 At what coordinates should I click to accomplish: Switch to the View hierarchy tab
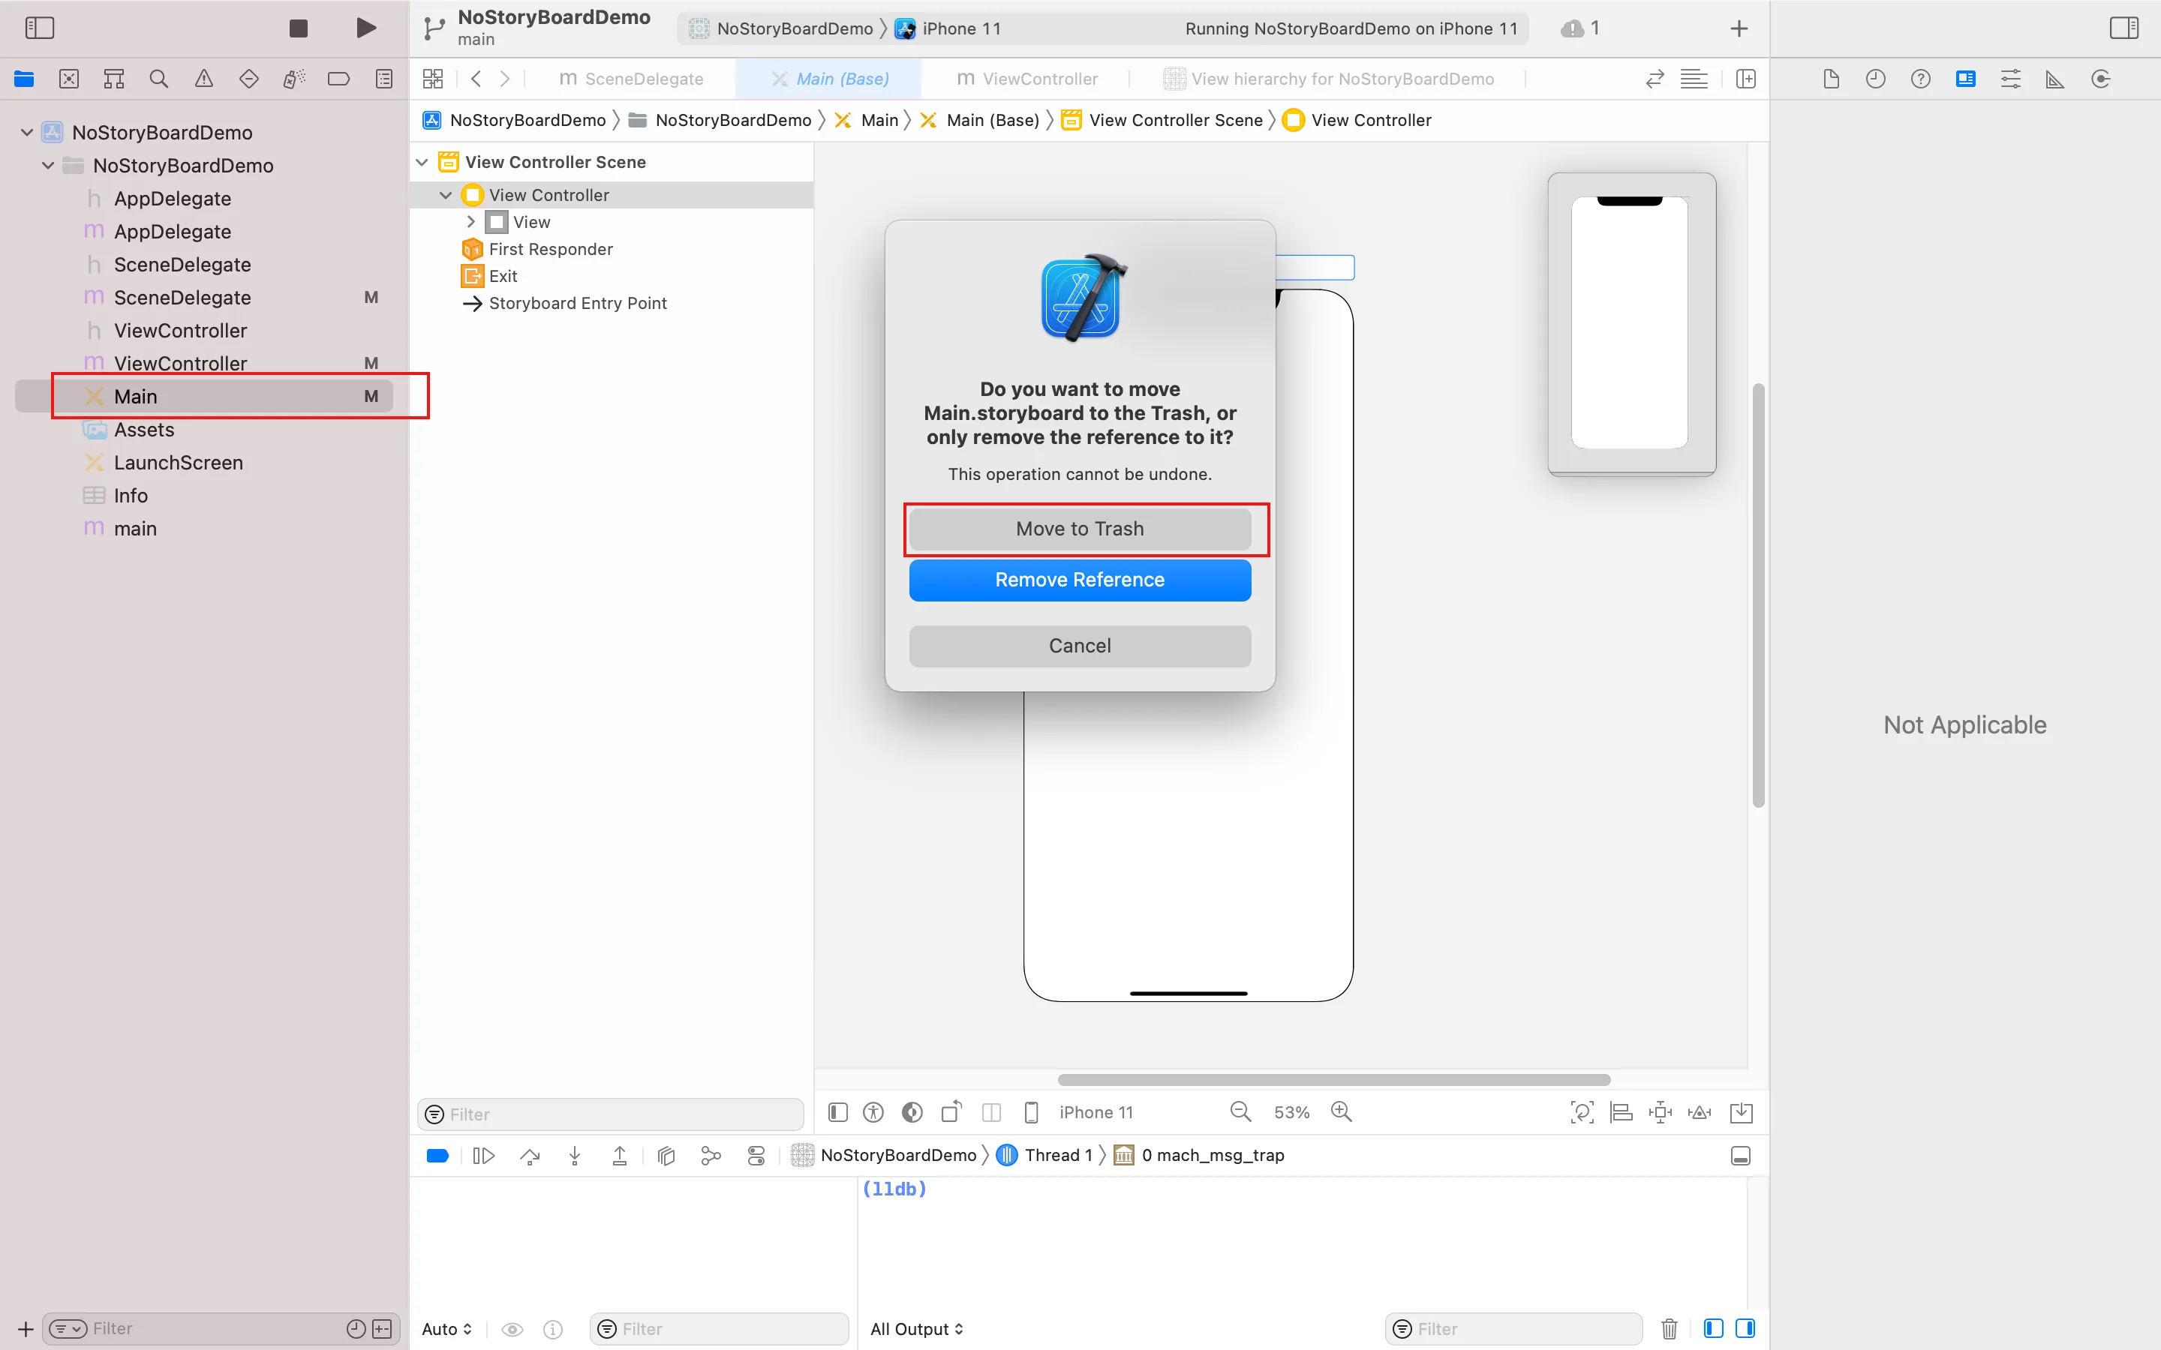click(1328, 79)
